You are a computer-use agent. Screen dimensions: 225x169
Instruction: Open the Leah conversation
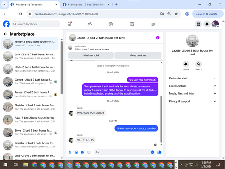(30, 56)
